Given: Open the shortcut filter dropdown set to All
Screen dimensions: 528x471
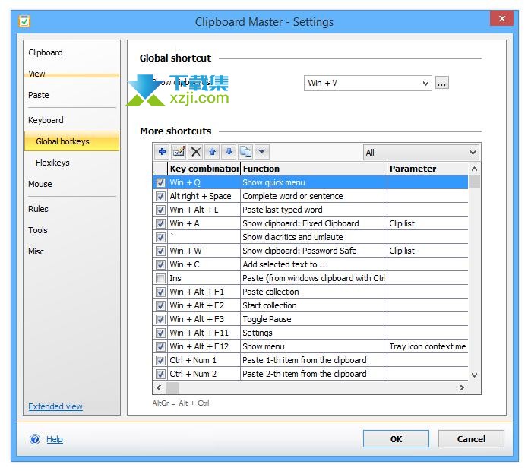Looking at the screenshot, I should (421, 153).
